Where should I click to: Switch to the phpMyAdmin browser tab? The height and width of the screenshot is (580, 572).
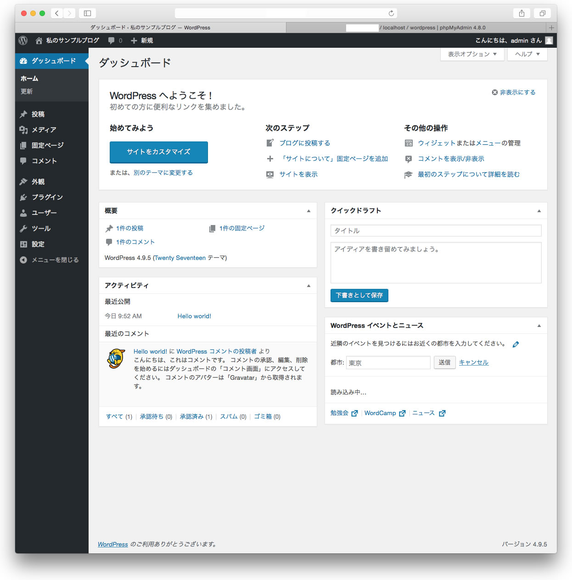tap(416, 28)
